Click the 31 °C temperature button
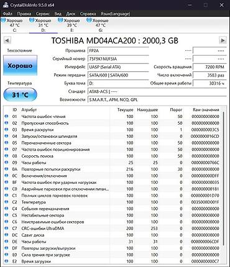230x267 pixels. coord(20,94)
